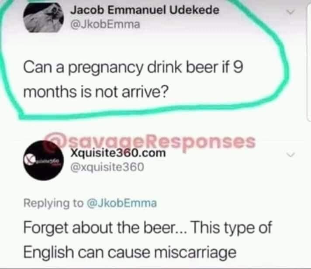Click the 'English can cause miscarriage' line

pyautogui.click(x=130, y=252)
